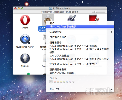Compress OS X Mountain Lion installer (を圧縮)
Image resolution: width=122 pixels, height=100 pixels.
click(80, 46)
